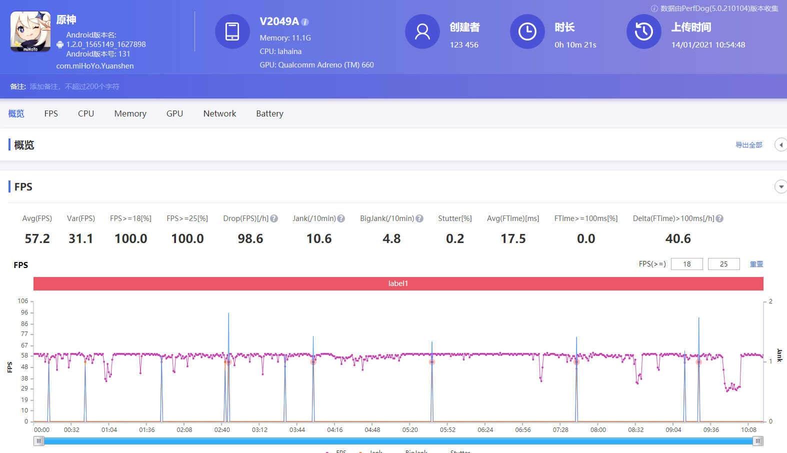
Task: Collapse the FPS section dropdown arrow
Action: 780,186
